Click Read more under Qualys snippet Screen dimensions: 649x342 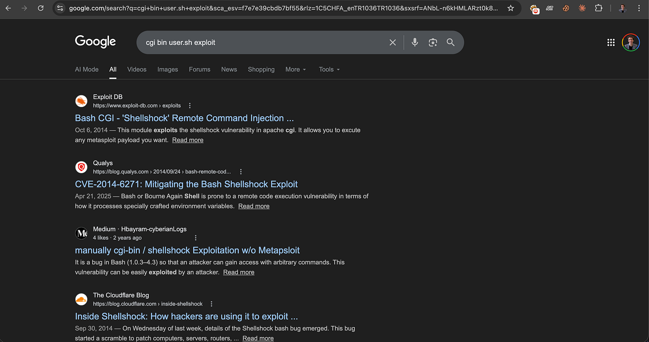pos(254,206)
